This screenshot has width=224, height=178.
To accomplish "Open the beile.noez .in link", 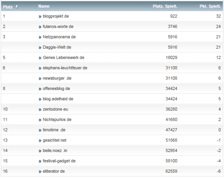I will (x=55, y=151).
